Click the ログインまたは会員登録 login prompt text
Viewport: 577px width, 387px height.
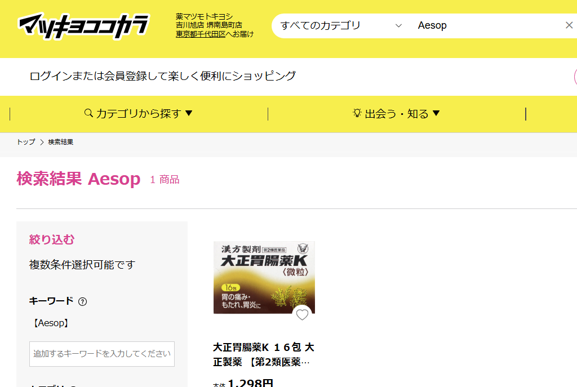point(162,76)
